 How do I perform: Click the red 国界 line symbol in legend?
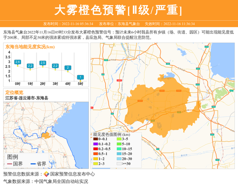pos(10,163)
